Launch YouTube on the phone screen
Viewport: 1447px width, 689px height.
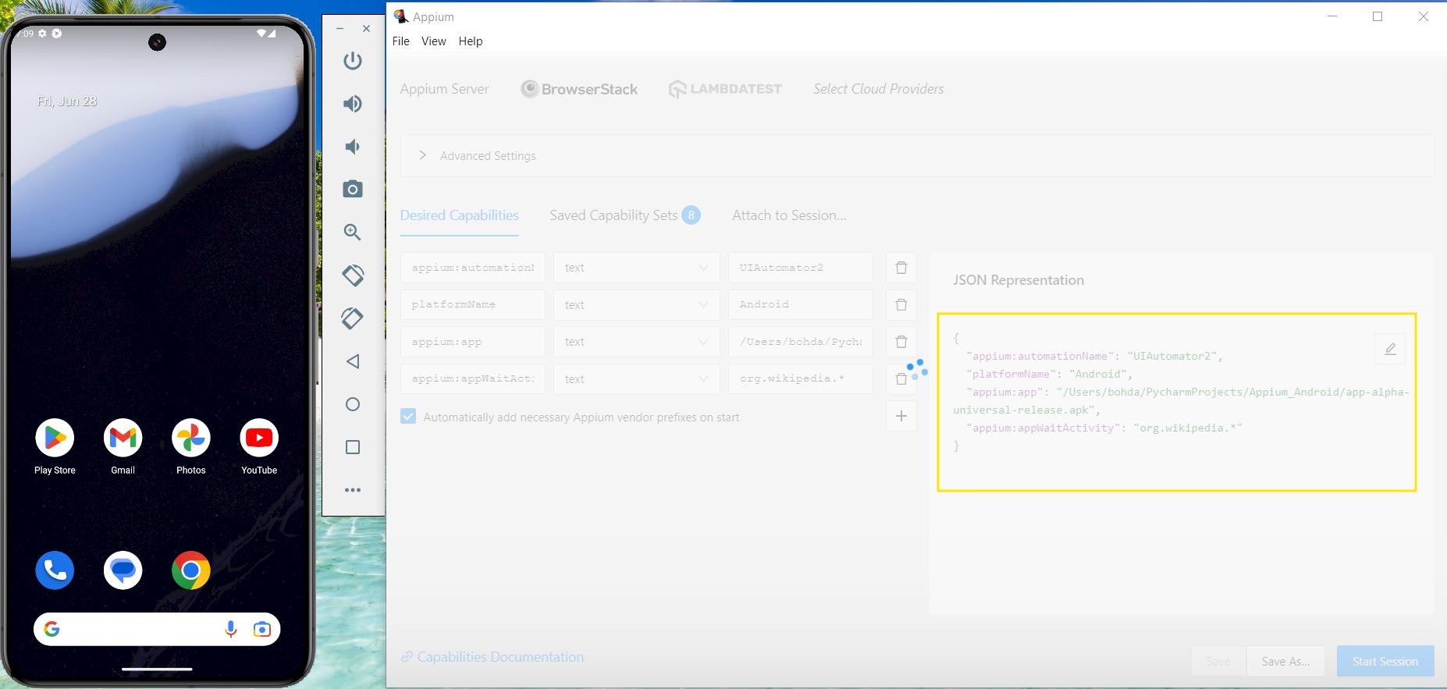(259, 438)
